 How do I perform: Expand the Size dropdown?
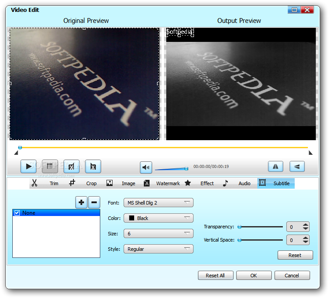tap(158, 234)
